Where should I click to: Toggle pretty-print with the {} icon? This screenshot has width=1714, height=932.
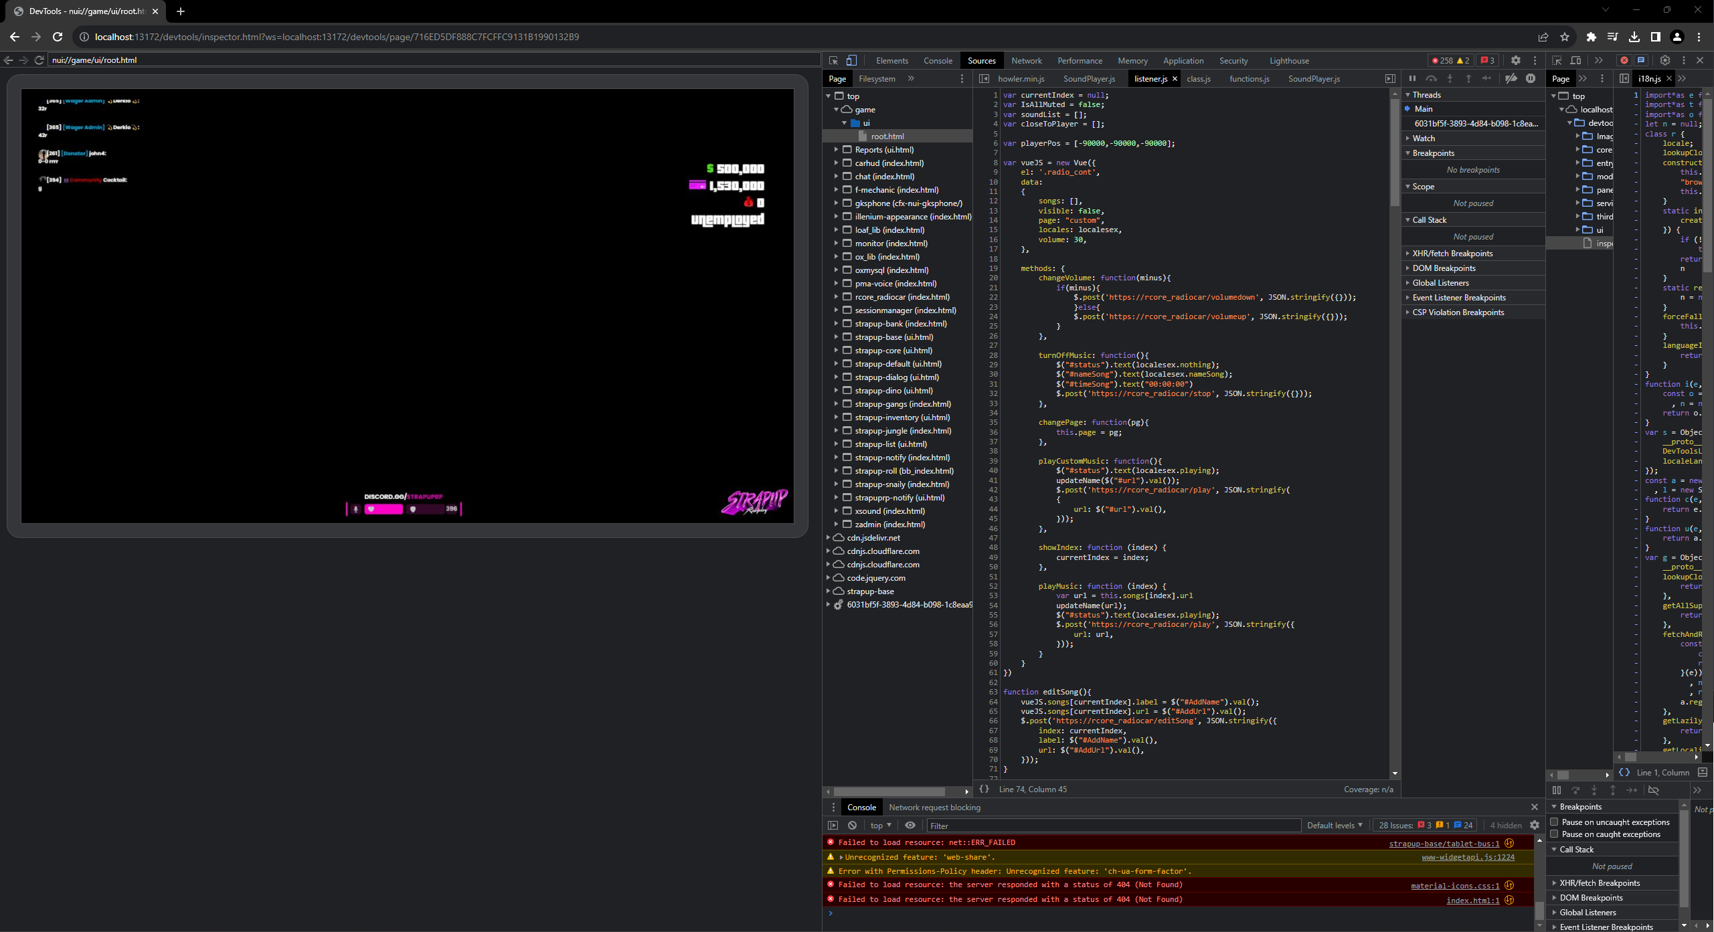pos(984,789)
